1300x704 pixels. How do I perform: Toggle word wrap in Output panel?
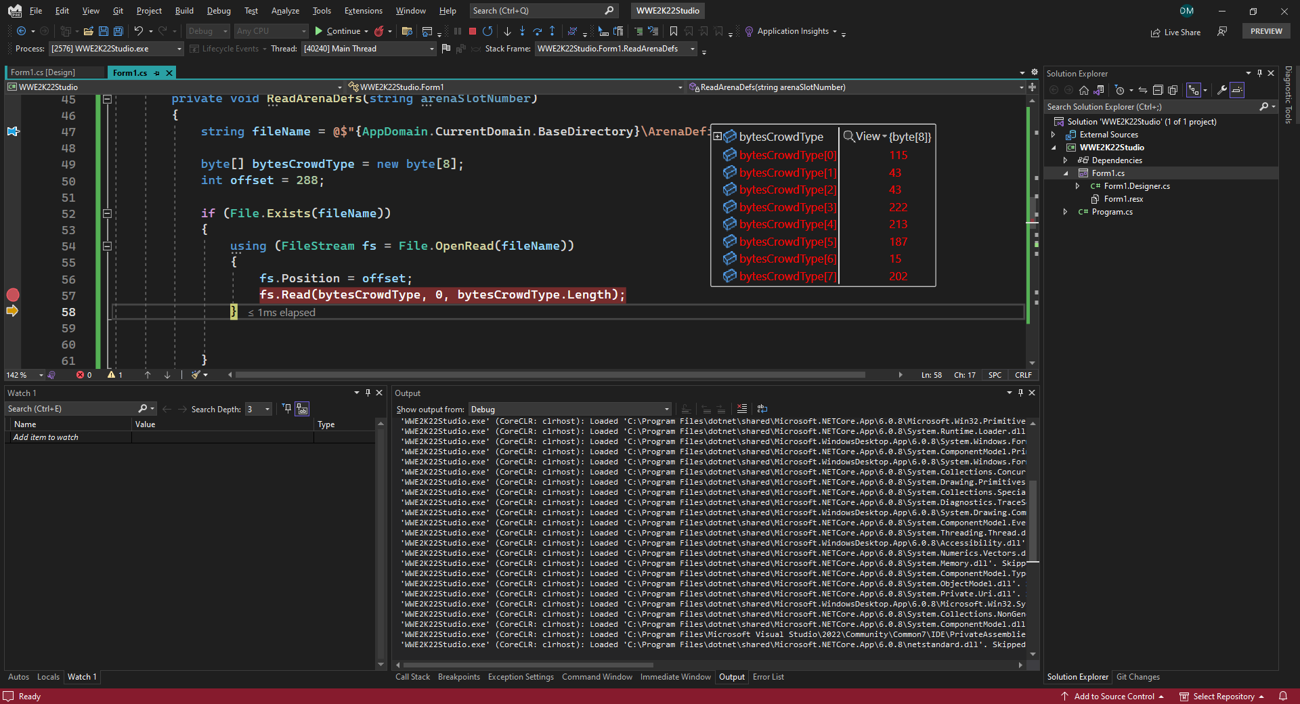coord(762,409)
